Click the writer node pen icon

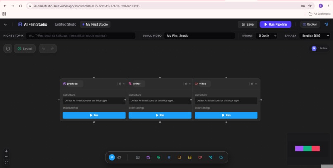[130, 84]
